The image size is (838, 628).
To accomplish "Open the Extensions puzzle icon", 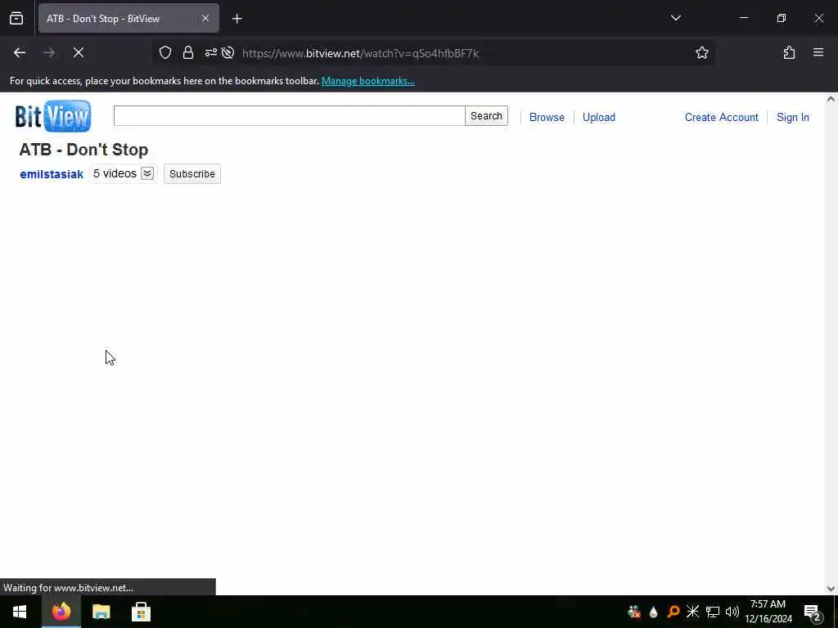I will 789,53.
